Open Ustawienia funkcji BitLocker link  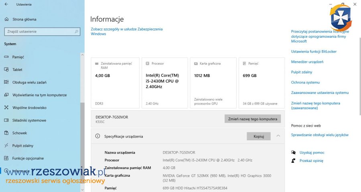tap(314, 52)
